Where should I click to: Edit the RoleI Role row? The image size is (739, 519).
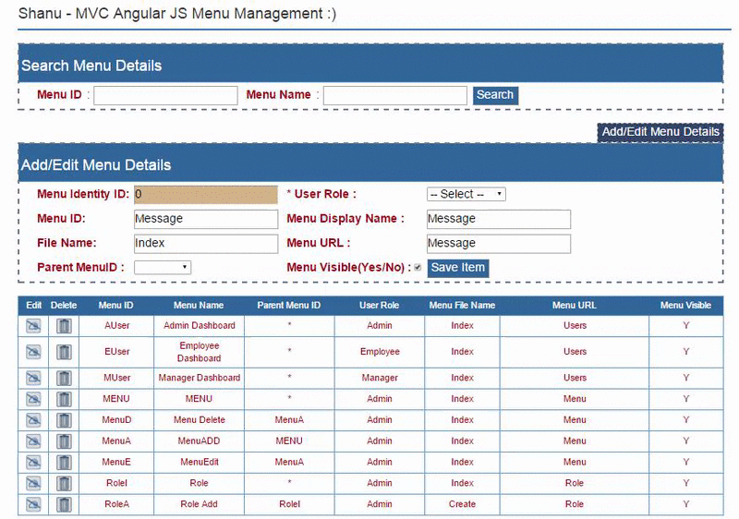pyautogui.click(x=33, y=483)
